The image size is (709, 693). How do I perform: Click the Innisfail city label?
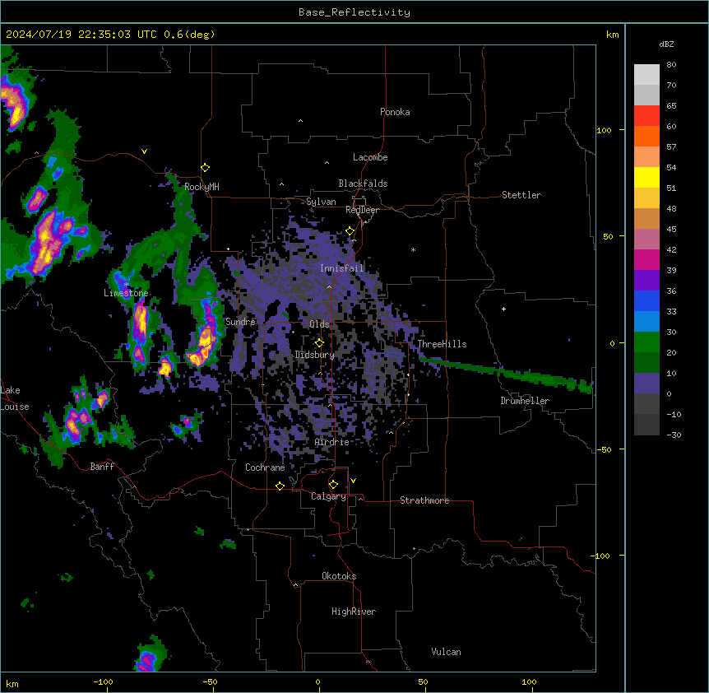341,268
